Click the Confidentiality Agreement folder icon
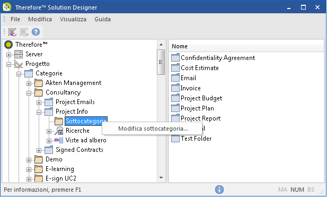Screen dimensions: 327x197 click(x=175, y=57)
